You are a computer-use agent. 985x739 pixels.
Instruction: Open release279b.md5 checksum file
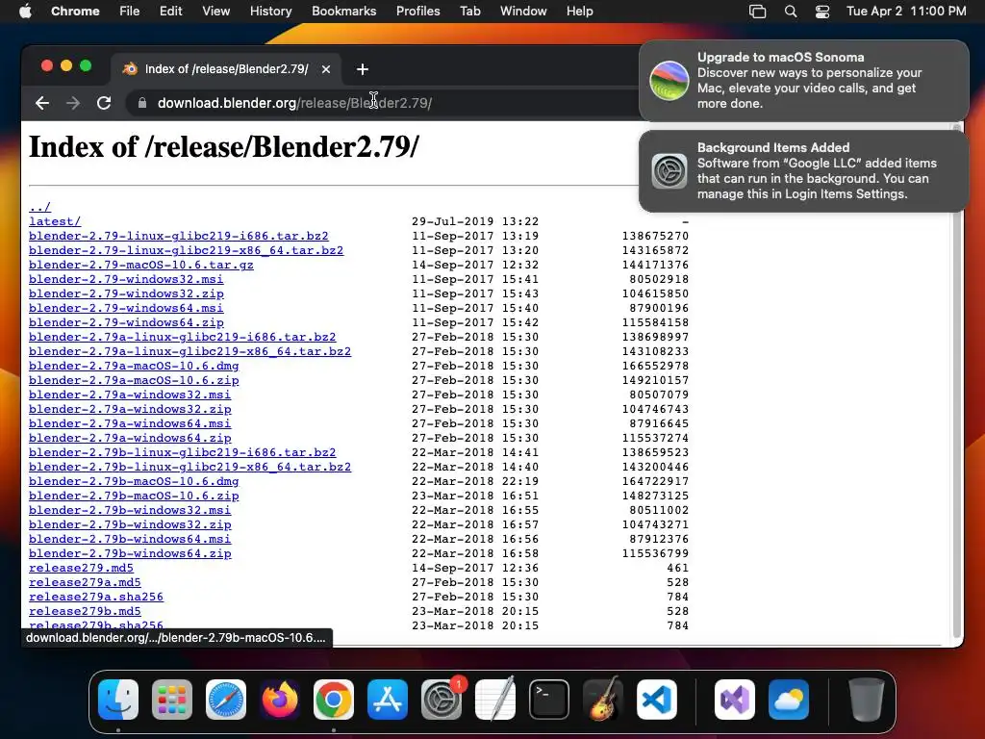point(85,611)
